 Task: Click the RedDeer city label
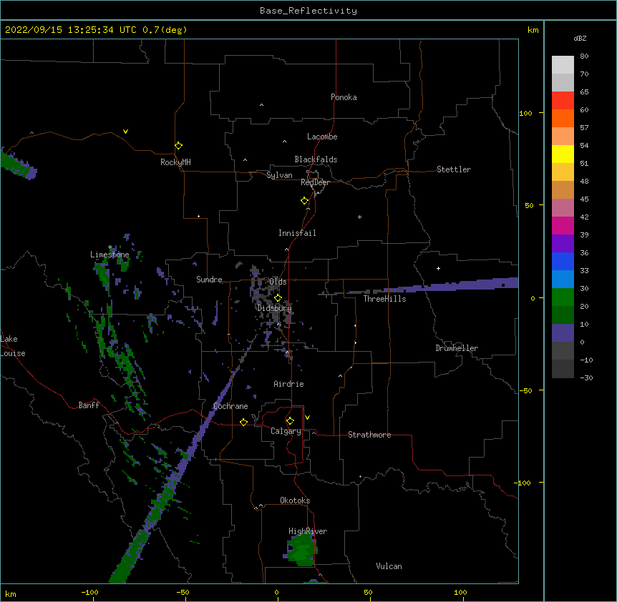(315, 182)
